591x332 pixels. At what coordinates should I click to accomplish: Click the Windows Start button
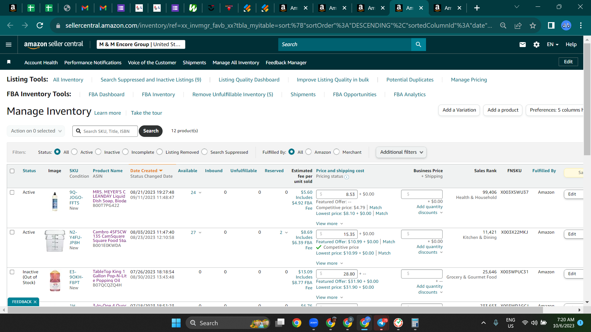click(x=176, y=323)
